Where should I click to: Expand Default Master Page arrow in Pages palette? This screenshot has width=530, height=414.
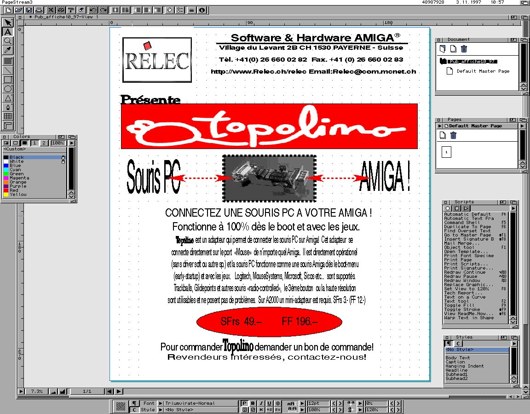click(440, 126)
